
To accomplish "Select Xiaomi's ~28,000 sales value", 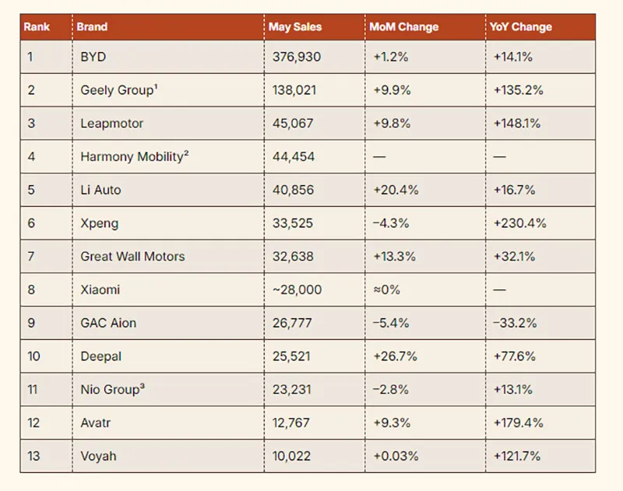I will 297,289.
